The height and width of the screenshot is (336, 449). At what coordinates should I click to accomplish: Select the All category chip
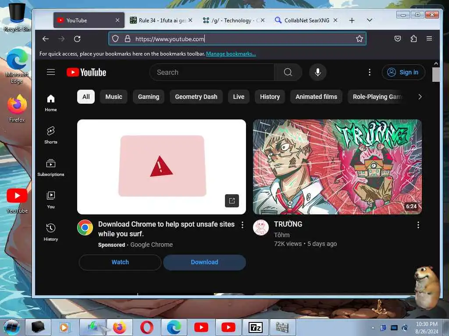[86, 97]
